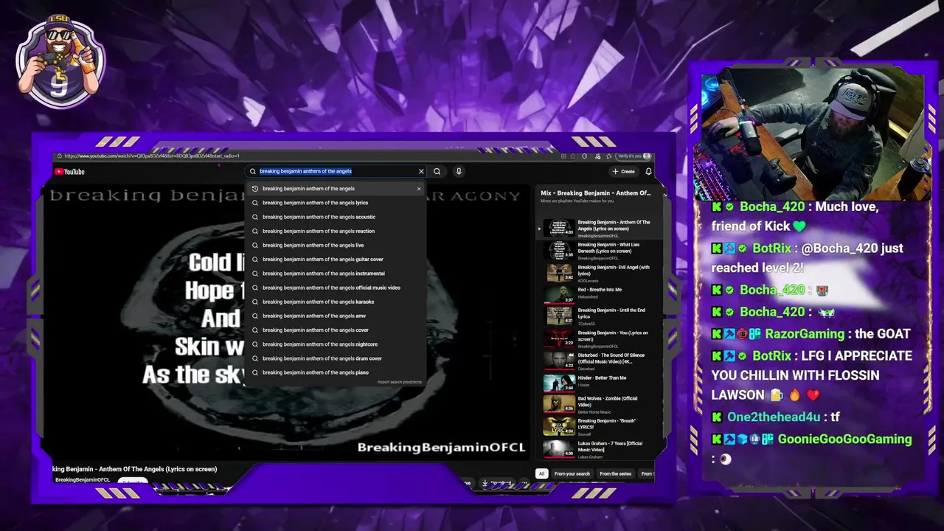Screen dimensions: 944x531
Task: Click the browser address bar URL
Action: [151, 156]
